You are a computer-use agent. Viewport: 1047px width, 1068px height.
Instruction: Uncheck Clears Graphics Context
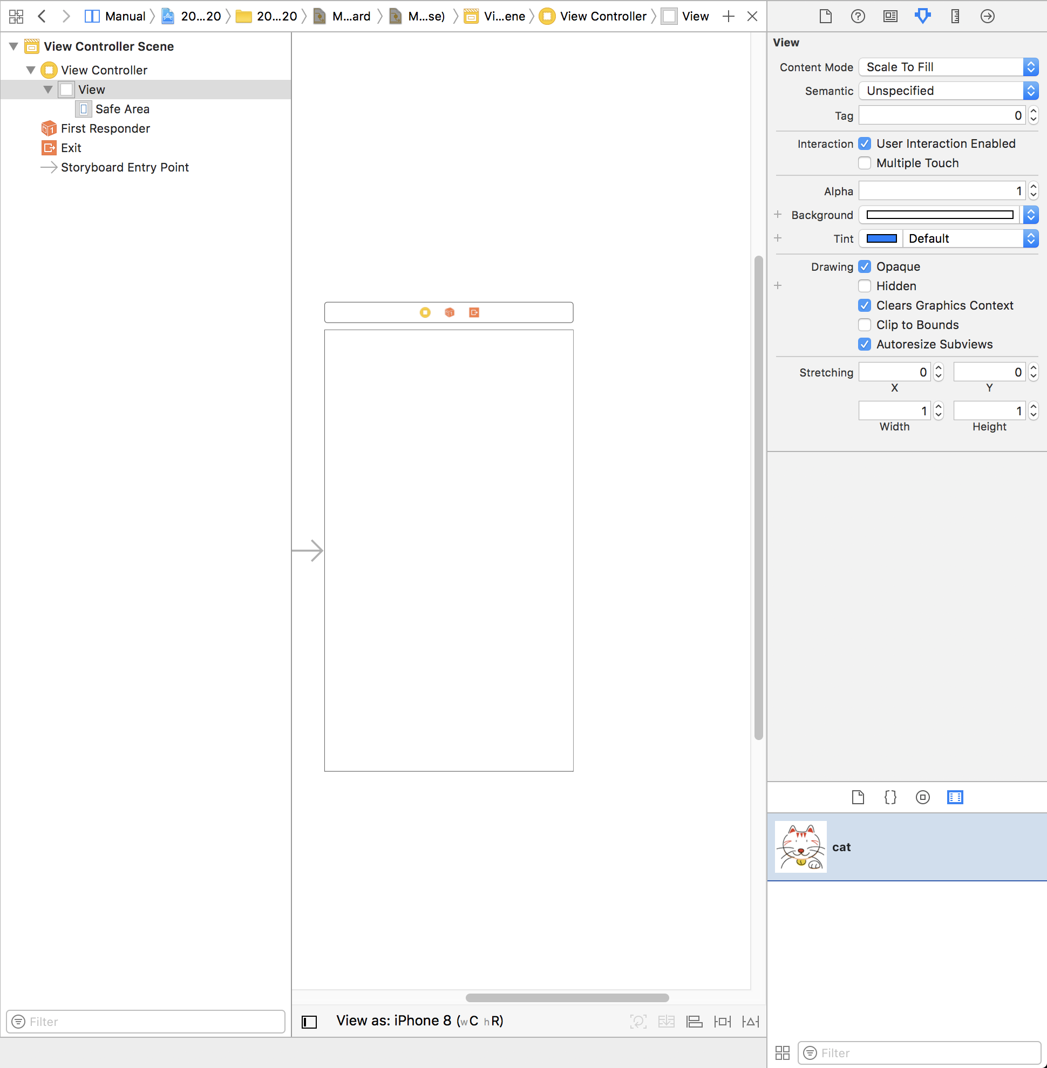tap(865, 305)
